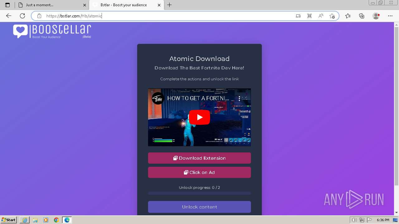
Task: Click the extensions grid icon in address bar
Action: [310, 16]
